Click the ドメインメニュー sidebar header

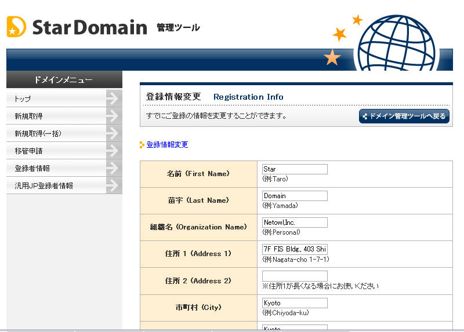[64, 79]
